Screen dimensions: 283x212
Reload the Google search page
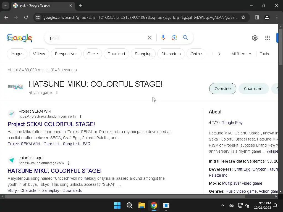[26, 17]
